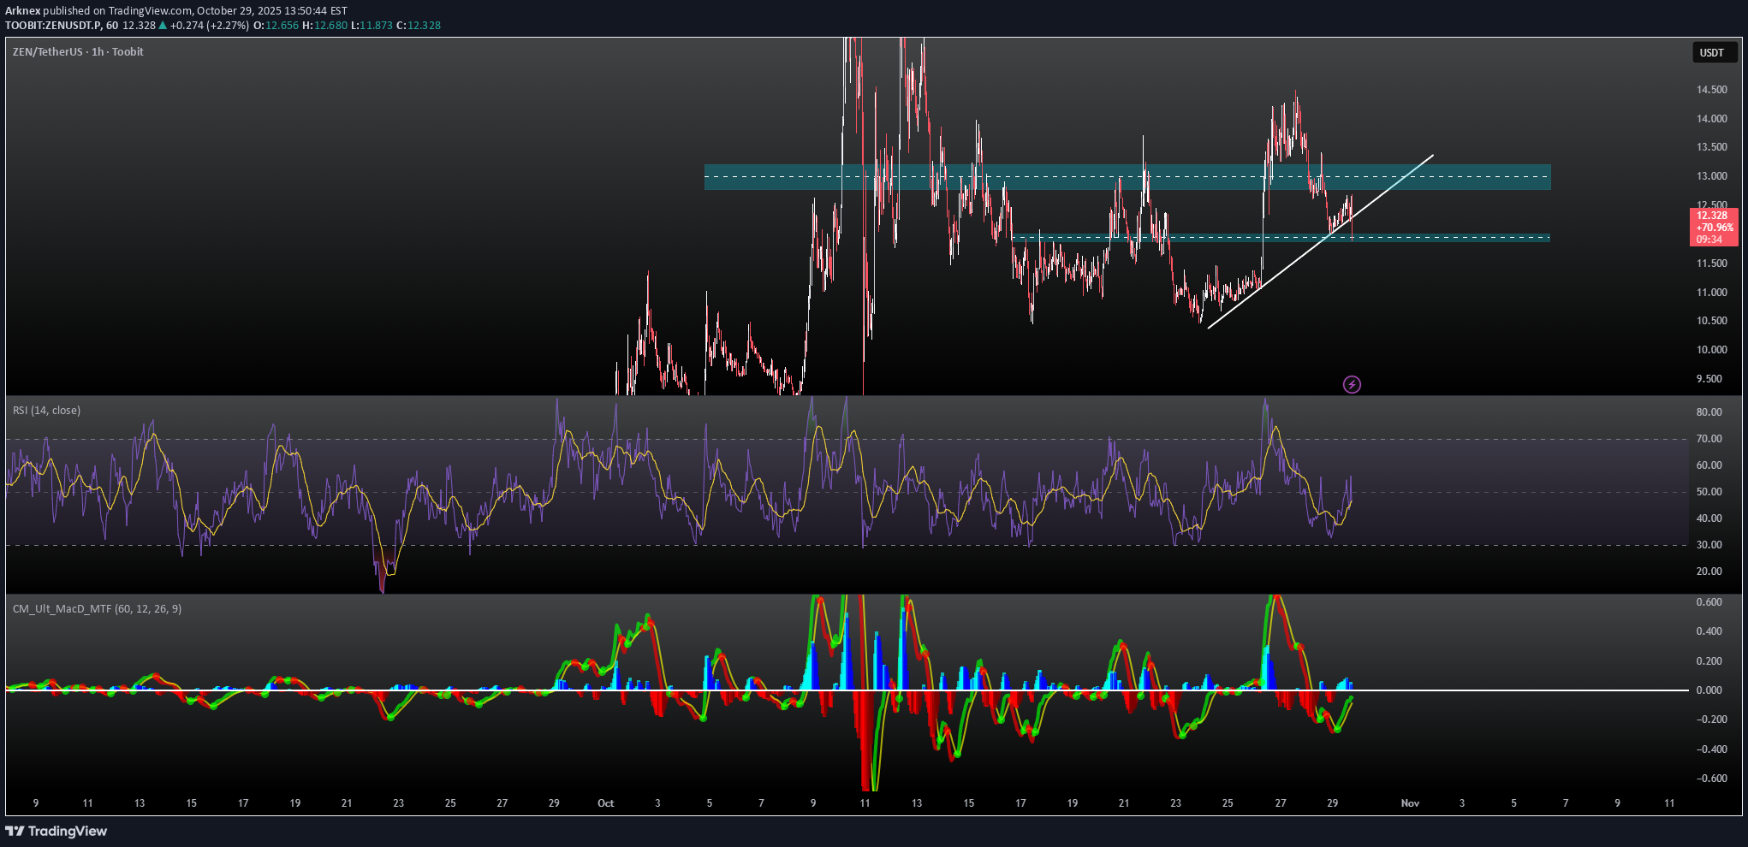Click the 14.500 price scale label
Image resolution: width=1748 pixels, height=847 pixels.
coord(1711,90)
